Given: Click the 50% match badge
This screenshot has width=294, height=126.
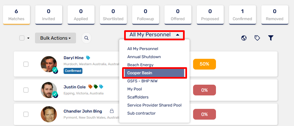Looking at the screenshot, I should [205, 64].
